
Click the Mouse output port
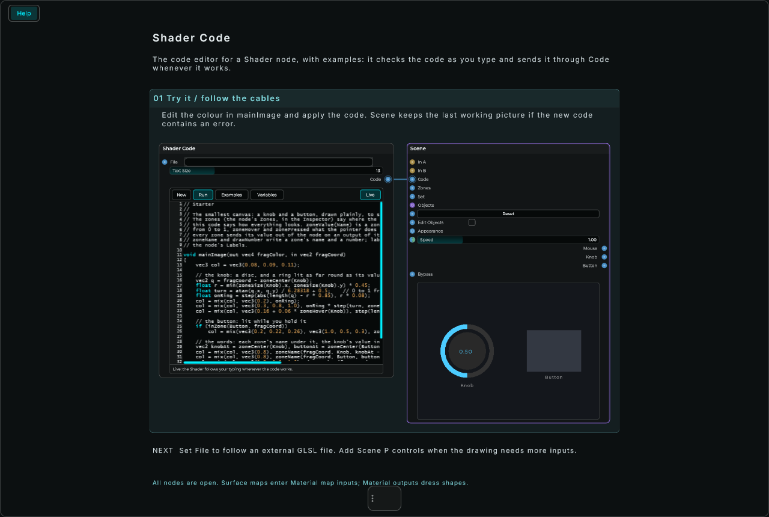coord(604,248)
